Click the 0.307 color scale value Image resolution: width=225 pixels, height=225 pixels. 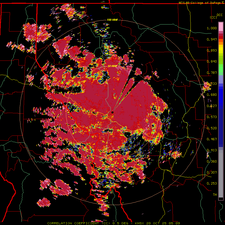pos(212,172)
